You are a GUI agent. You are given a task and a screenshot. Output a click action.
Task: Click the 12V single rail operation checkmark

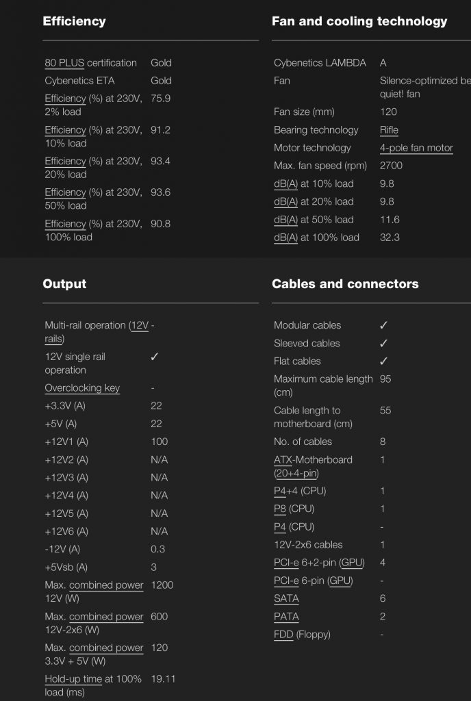tap(155, 357)
